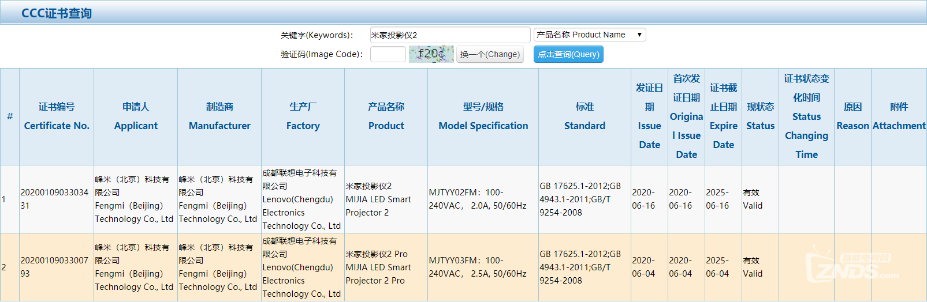Viewport: 927px width, 302px height.
Task: Click the Keywords input field
Action: coord(450,35)
